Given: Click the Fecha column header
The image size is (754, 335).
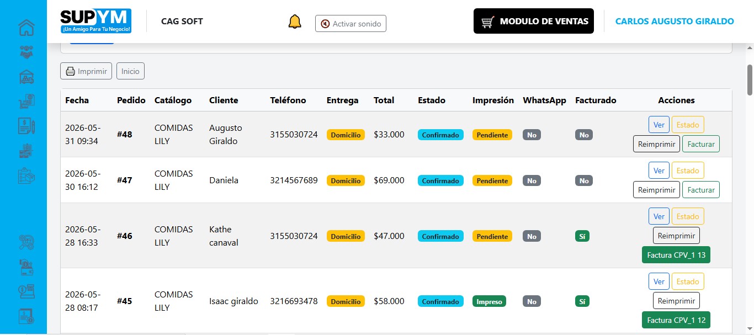Looking at the screenshot, I should [77, 100].
